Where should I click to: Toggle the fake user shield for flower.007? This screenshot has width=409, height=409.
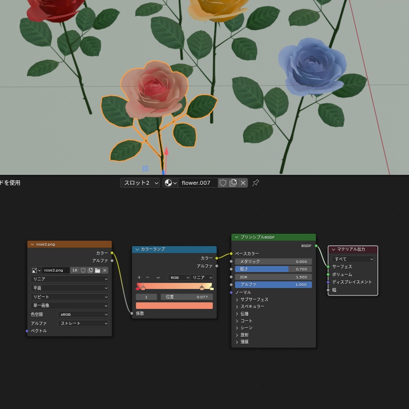click(x=223, y=182)
